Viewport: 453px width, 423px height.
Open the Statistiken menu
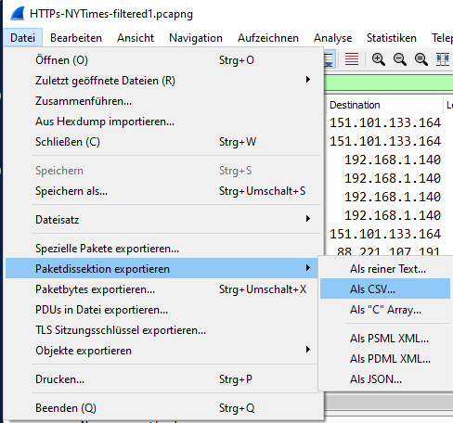pos(392,38)
